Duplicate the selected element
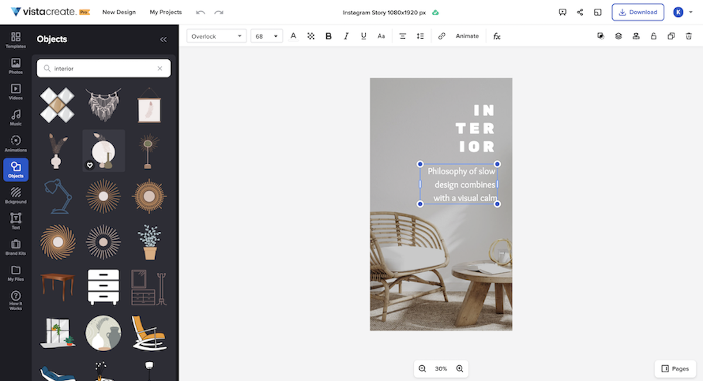Viewport: 703px width, 381px height. click(671, 36)
